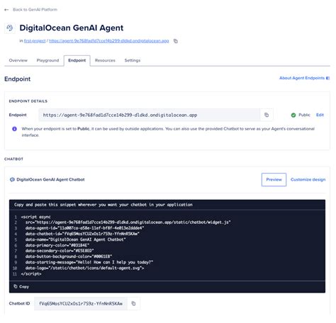336x323 pixels.
Task: Go to the Settings tab
Action: (133, 60)
